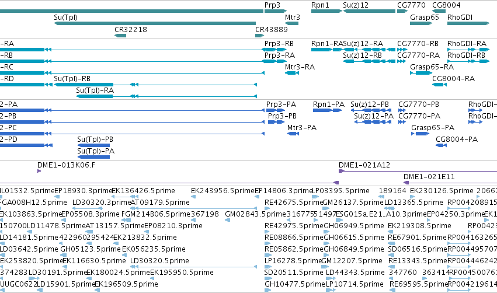Open the Prp3-PA protein label

281,104
